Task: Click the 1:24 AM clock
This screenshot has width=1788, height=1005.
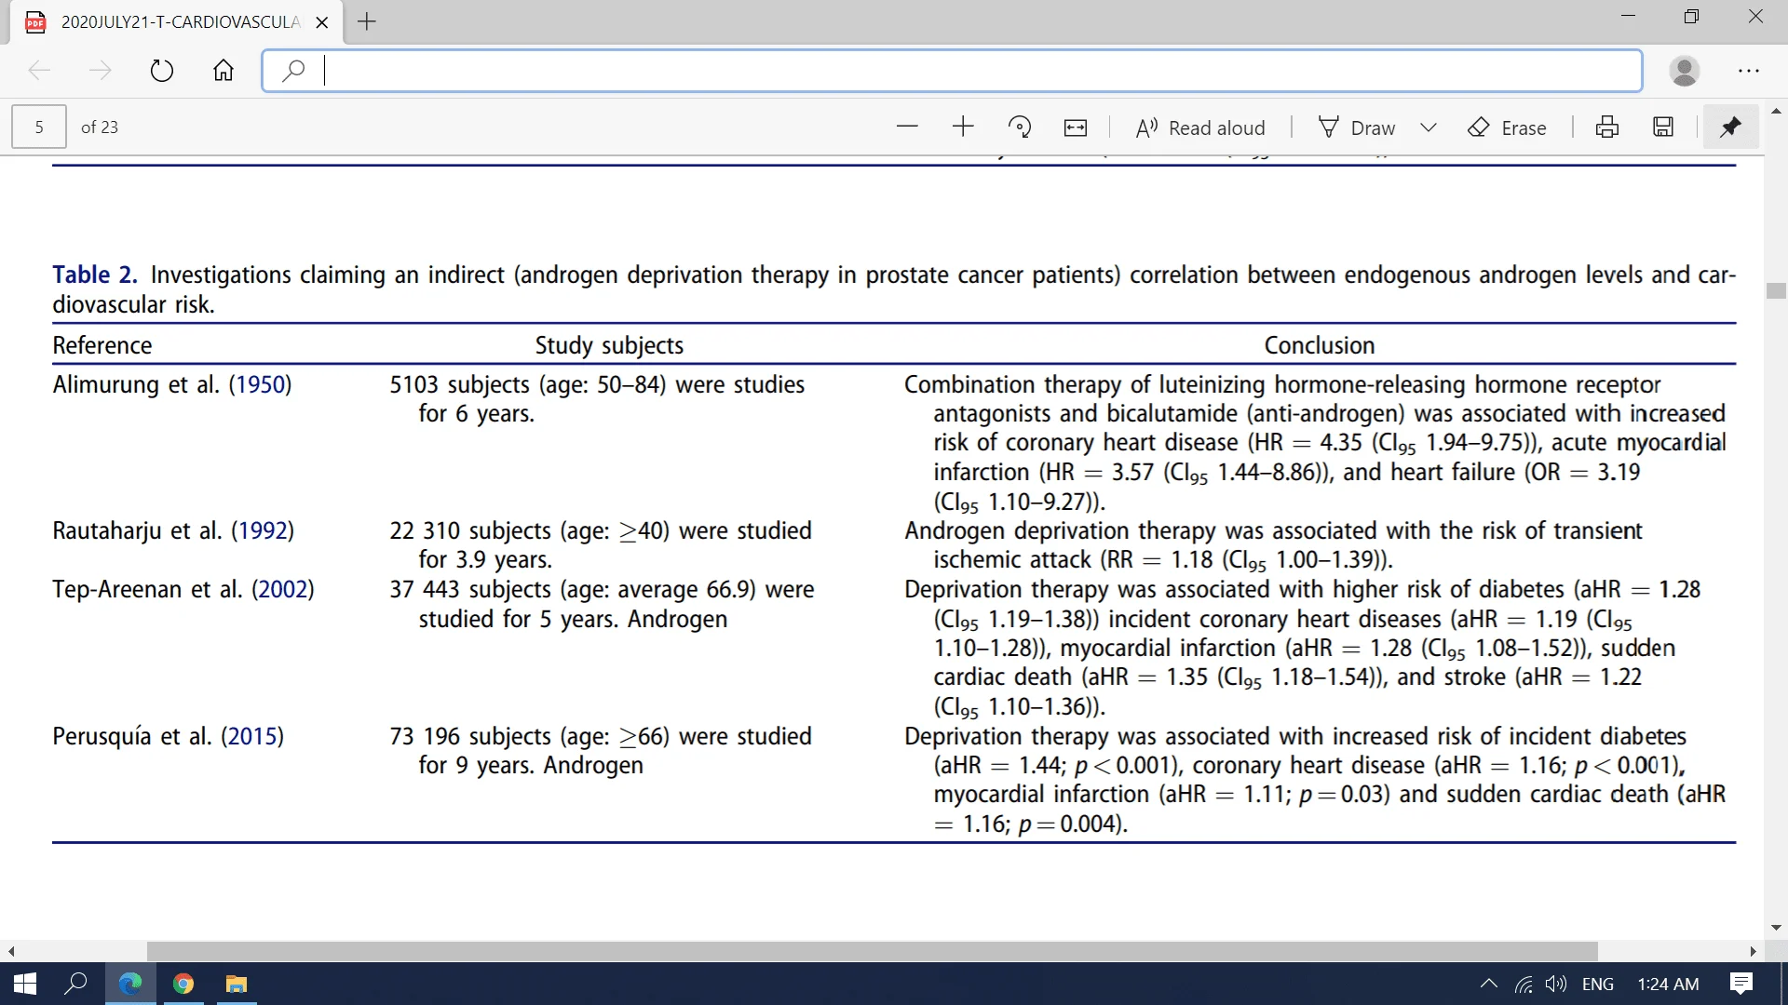Action: (1668, 985)
